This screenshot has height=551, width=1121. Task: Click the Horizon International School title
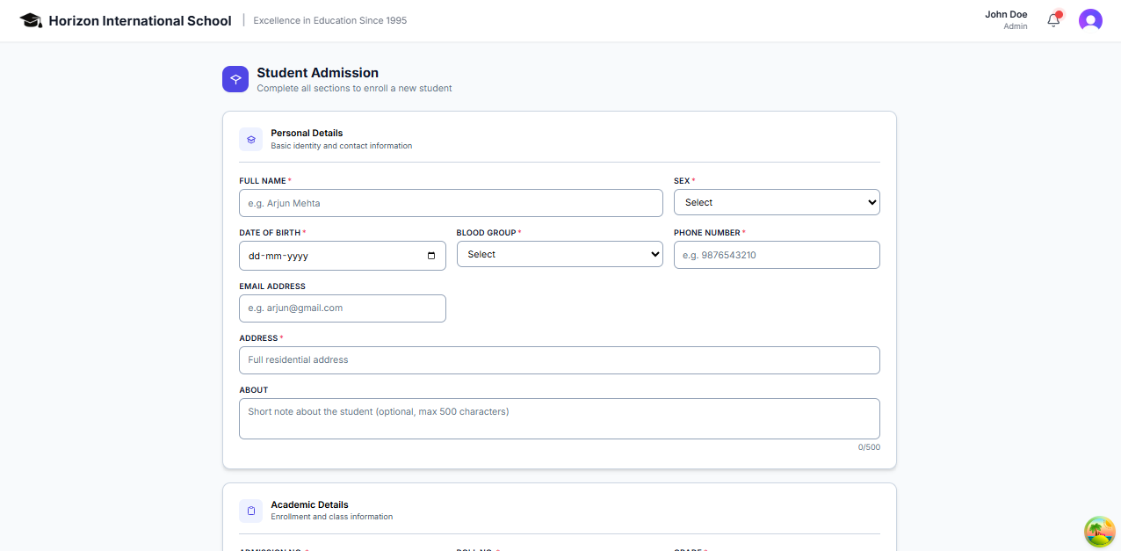coord(141,20)
